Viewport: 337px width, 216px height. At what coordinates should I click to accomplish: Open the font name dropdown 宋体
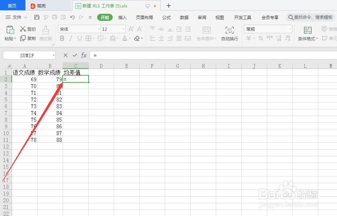(x=99, y=29)
